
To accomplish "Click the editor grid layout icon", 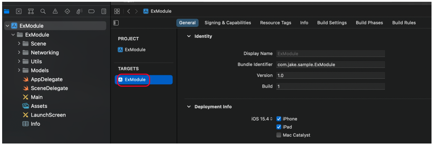I will 117,11.
